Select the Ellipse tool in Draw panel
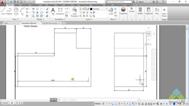 coord(27,12)
